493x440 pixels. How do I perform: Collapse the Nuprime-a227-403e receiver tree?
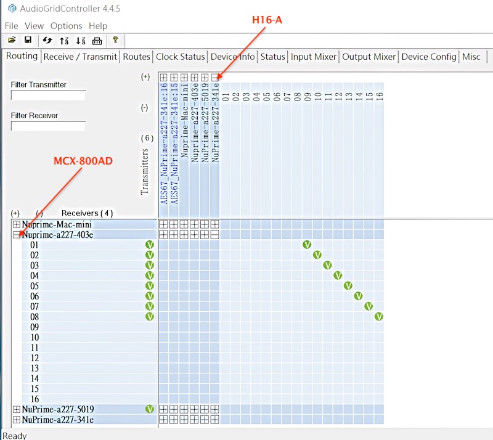17,235
